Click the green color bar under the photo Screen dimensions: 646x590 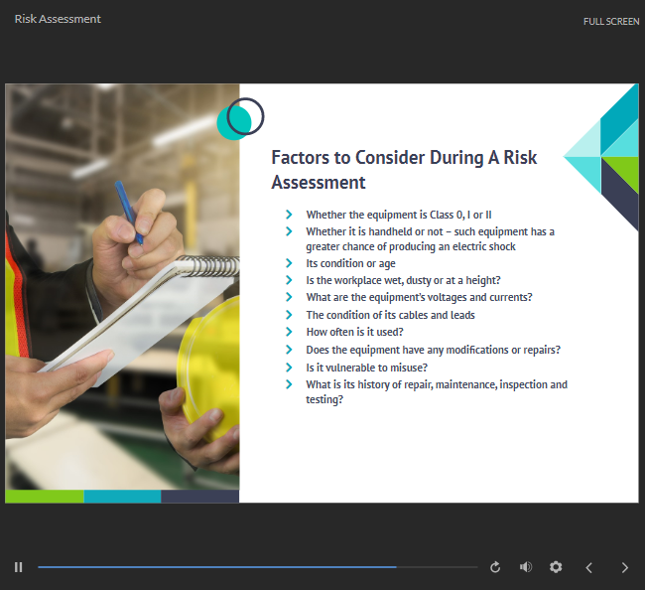(45, 496)
